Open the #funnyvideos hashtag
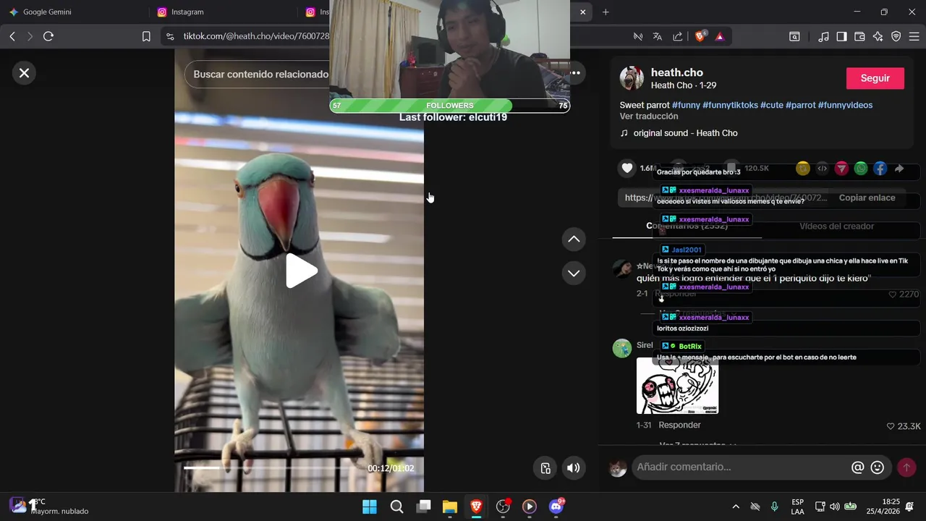The height and width of the screenshot is (521, 926). pyautogui.click(x=845, y=105)
